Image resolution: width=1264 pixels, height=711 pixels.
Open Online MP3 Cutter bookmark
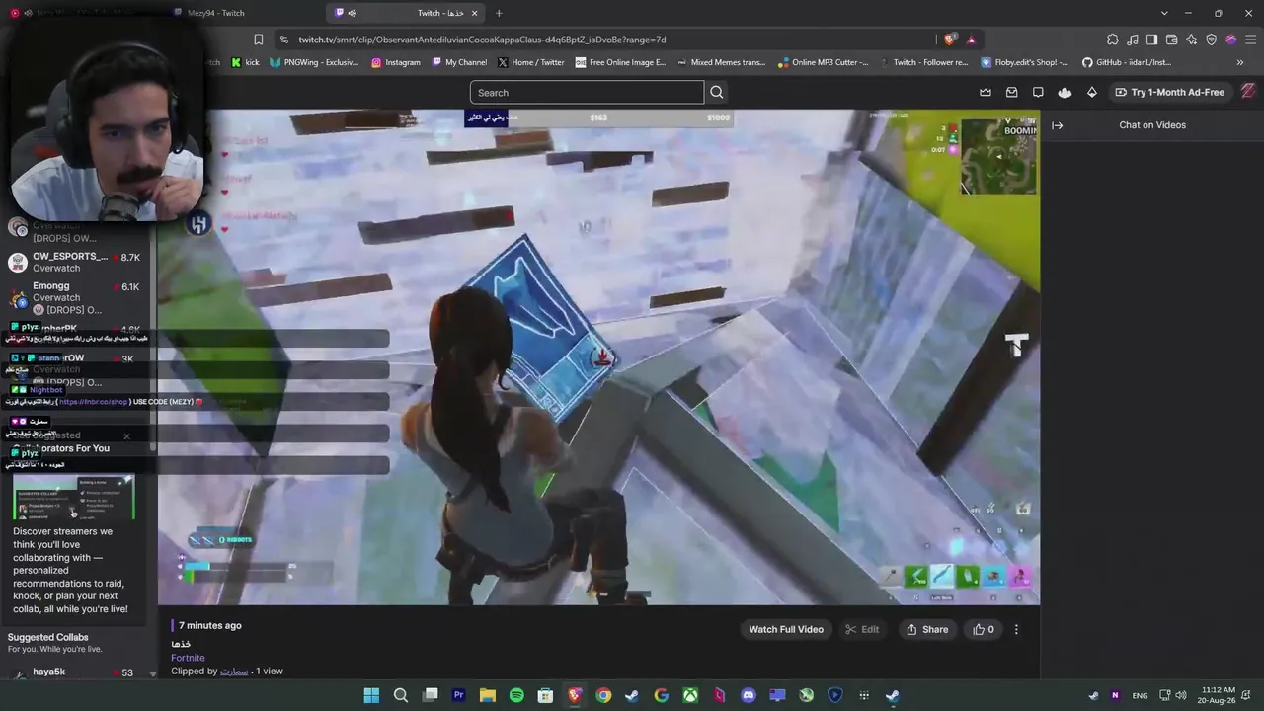824,62
